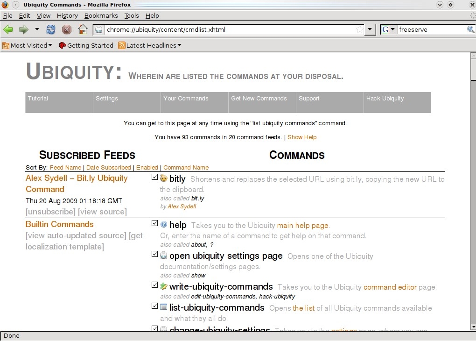Click the Google search engine icon
The height and width of the screenshot is (341, 476).
coord(385,29)
